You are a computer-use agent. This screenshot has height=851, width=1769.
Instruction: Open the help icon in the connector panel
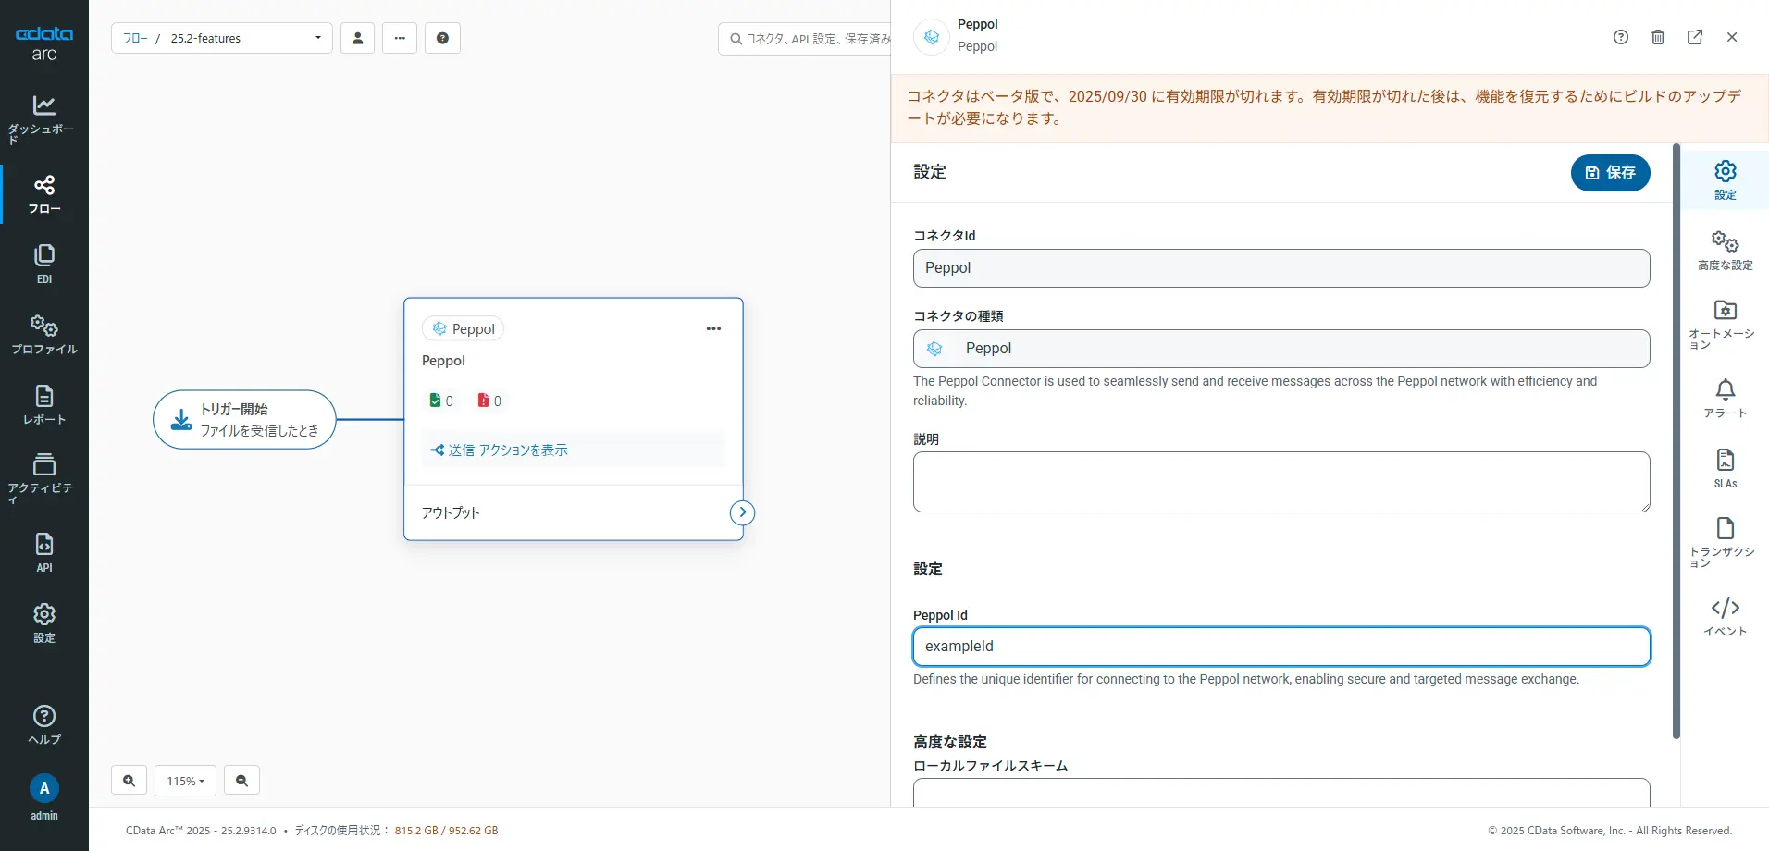1621,37
